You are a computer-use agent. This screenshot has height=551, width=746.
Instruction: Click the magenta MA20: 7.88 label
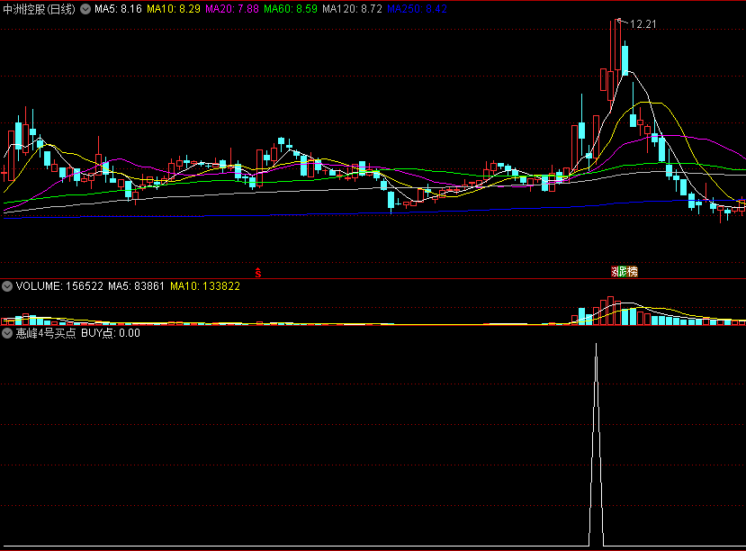232,9
